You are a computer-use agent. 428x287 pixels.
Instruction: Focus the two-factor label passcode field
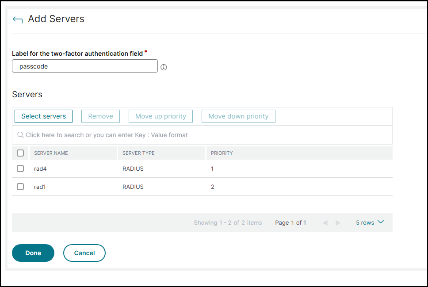[85, 66]
